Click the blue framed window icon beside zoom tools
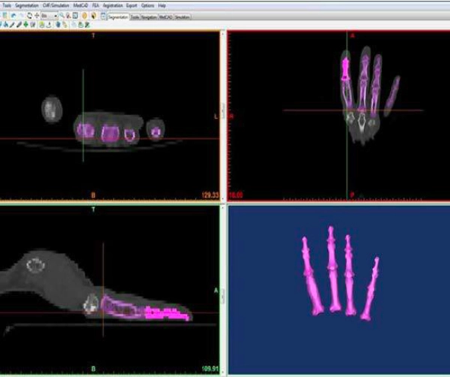This screenshot has height=377, width=450. tap(75, 15)
